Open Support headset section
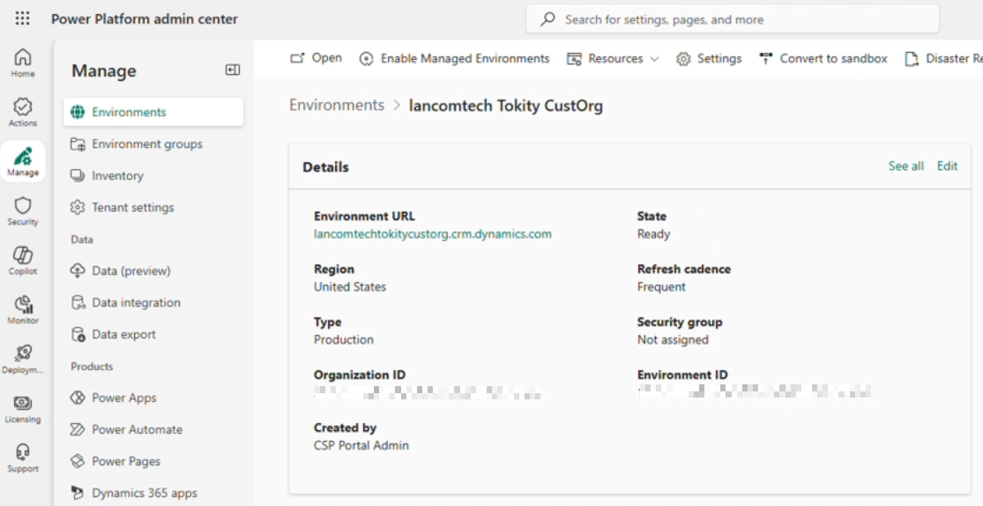The height and width of the screenshot is (506, 983). 23,458
